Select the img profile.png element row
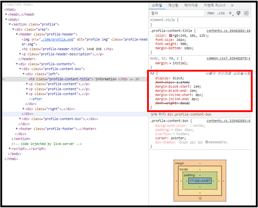Image resolution: width=258 pixels, height=208 pixels. tap(84, 42)
